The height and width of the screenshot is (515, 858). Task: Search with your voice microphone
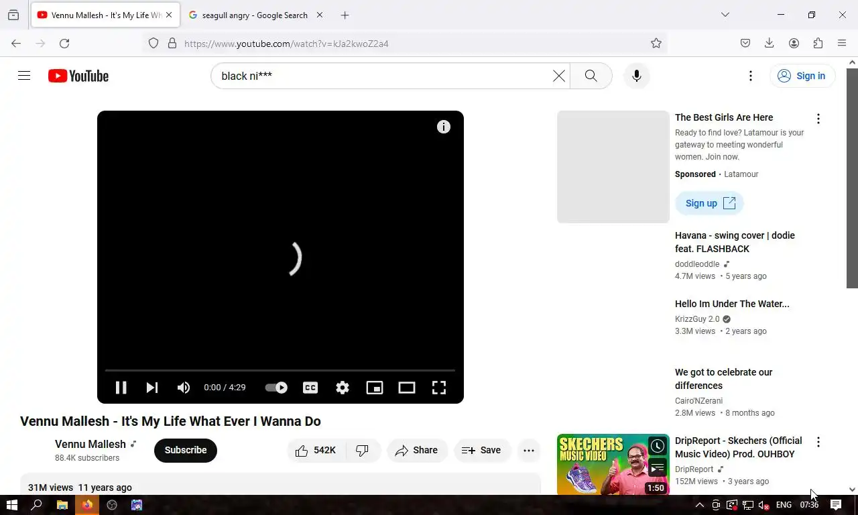click(x=637, y=76)
